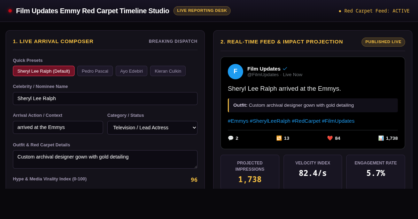Click the Live Arrival Composer heading

coord(53,41)
